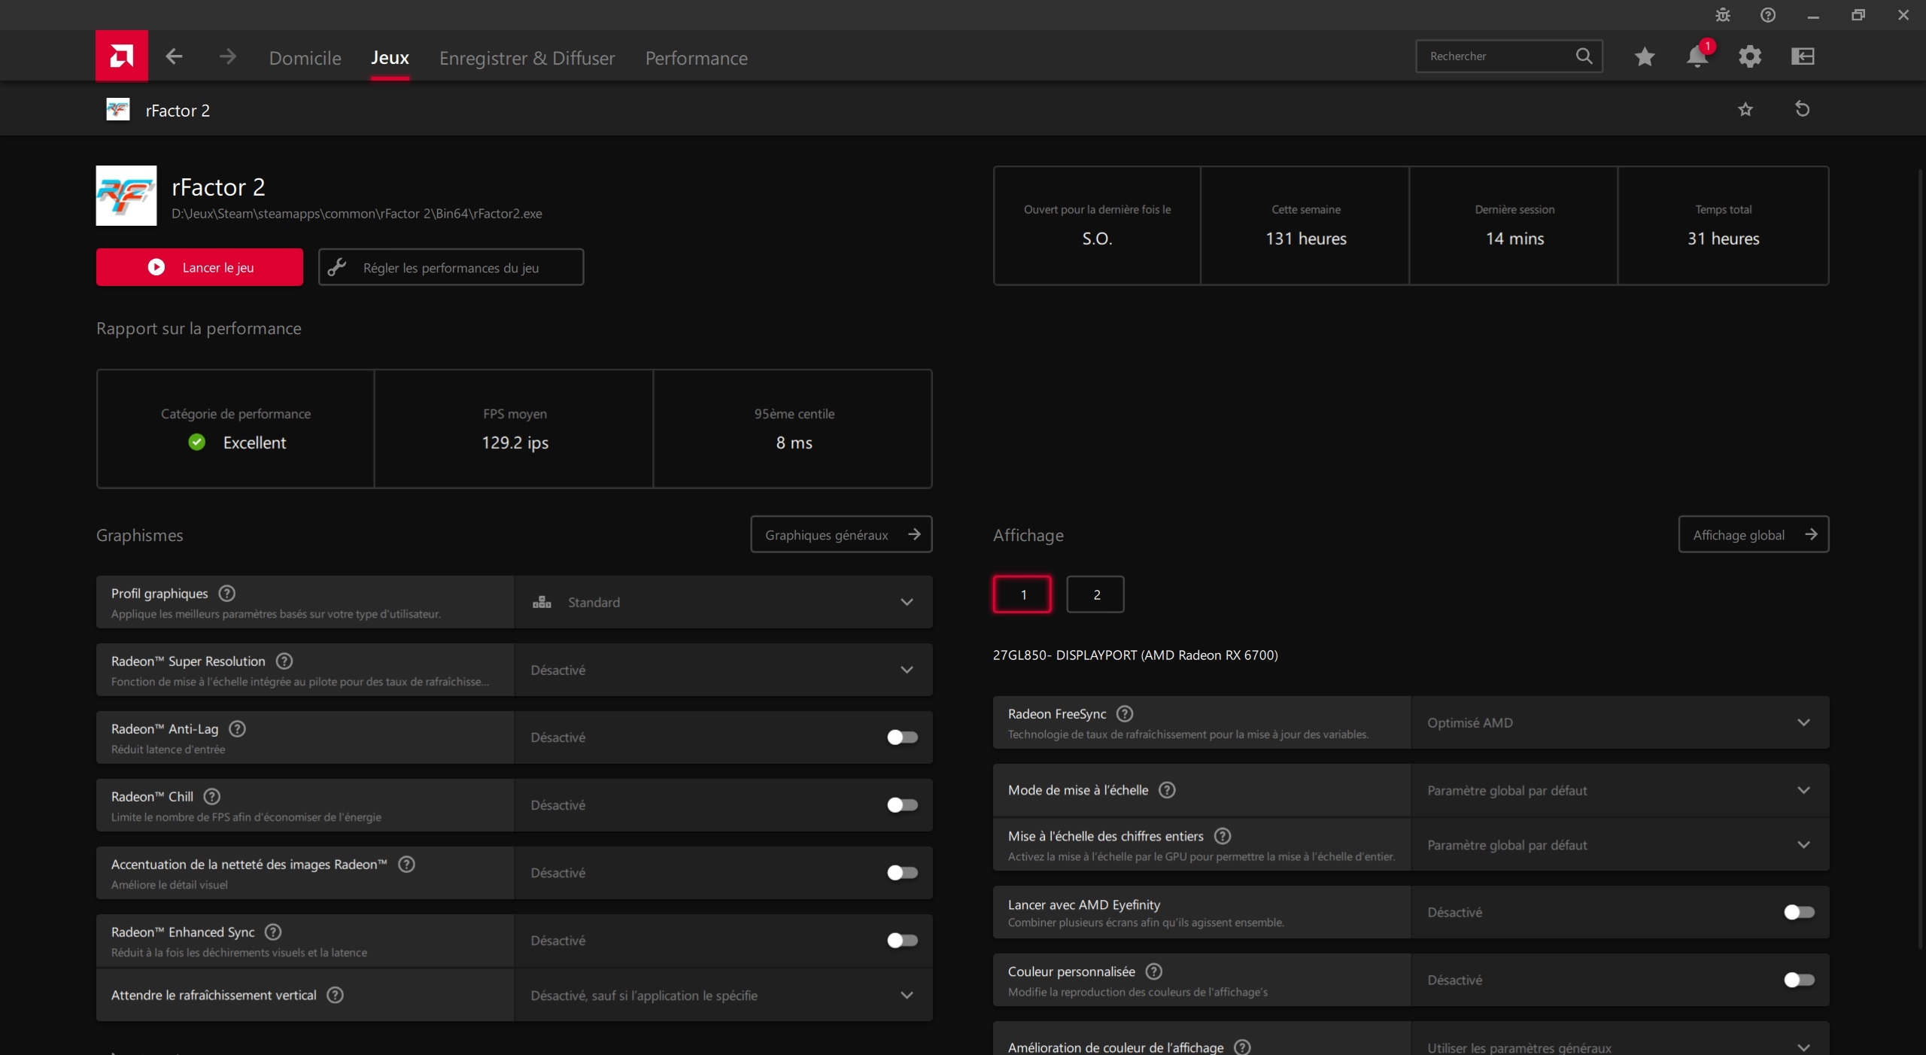Toggle the sidebar panel icon
The image size is (1926, 1055).
[1803, 56]
